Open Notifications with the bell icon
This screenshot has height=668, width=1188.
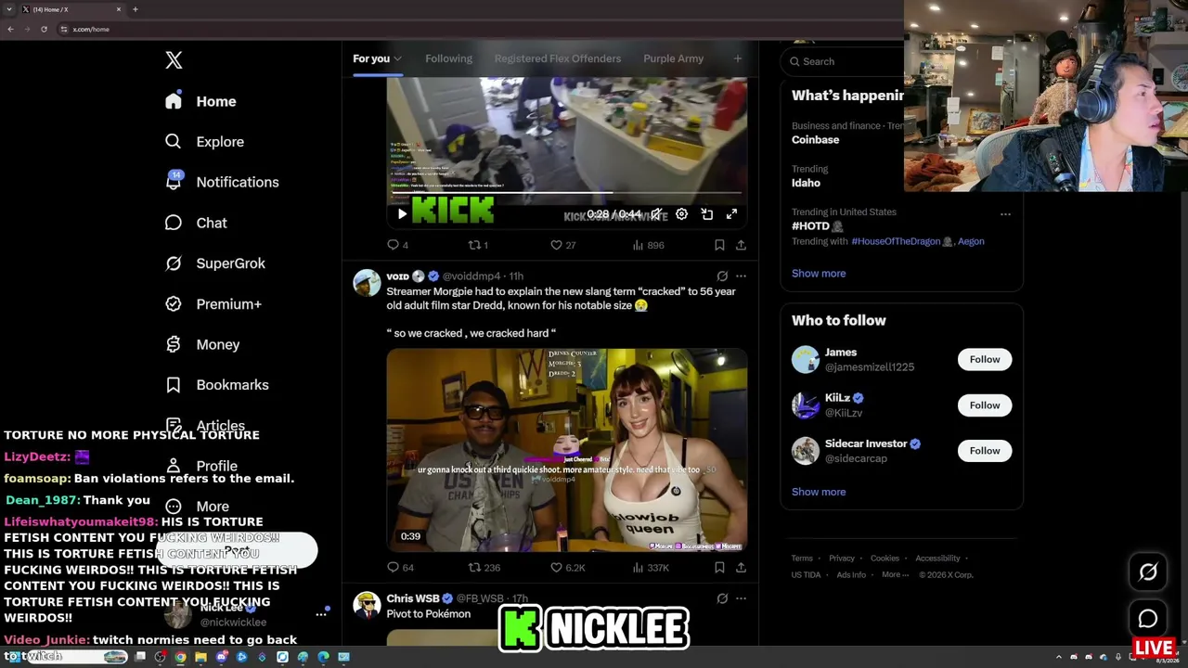point(174,182)
